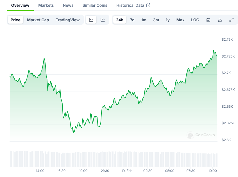Screen dimensions: 238x177
Task: Click the $2.75K price axis label
Action: [x=227, y=40]
